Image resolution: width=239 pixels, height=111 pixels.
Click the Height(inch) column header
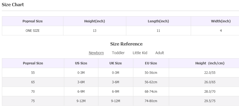tap(95, 21)
